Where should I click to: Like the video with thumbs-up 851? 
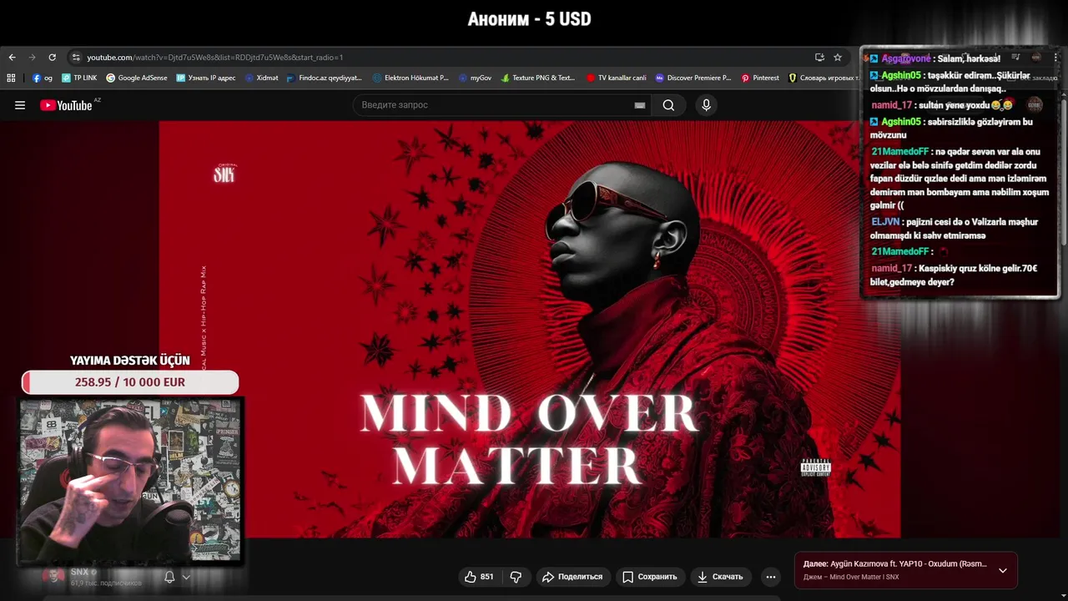(479, 577)
